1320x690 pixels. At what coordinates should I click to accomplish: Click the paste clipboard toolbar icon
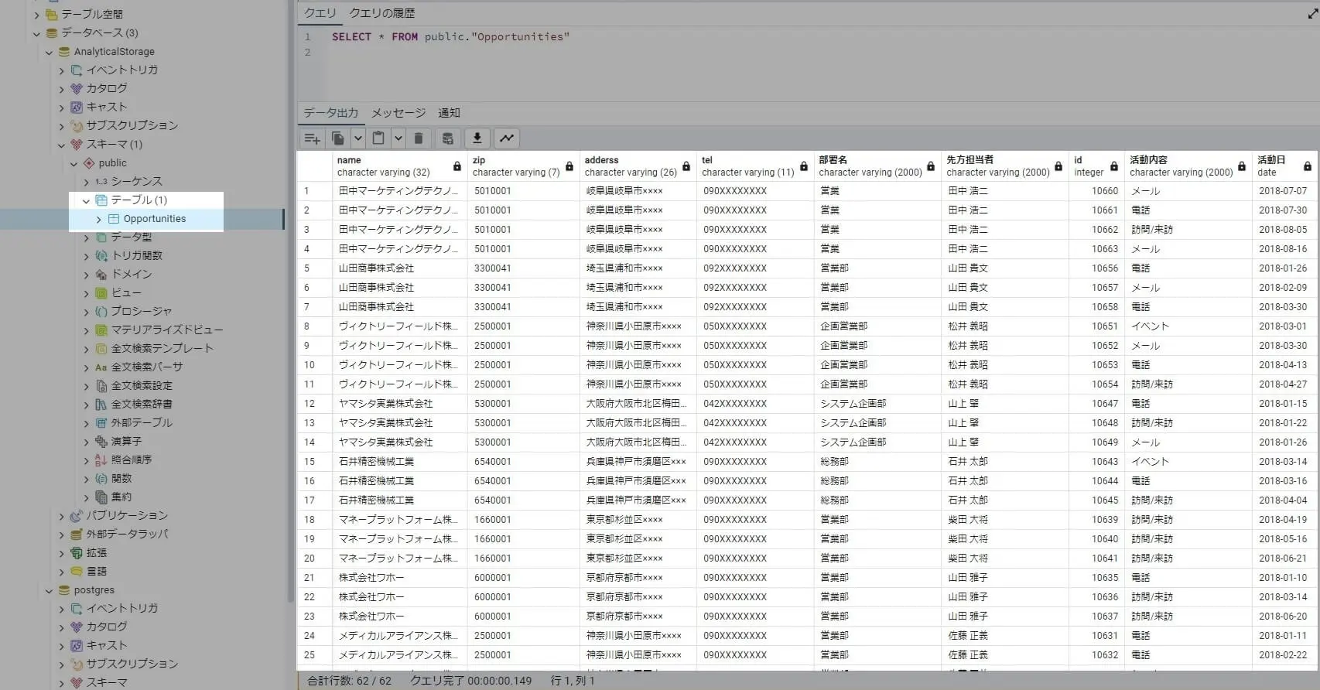(378, 138)
